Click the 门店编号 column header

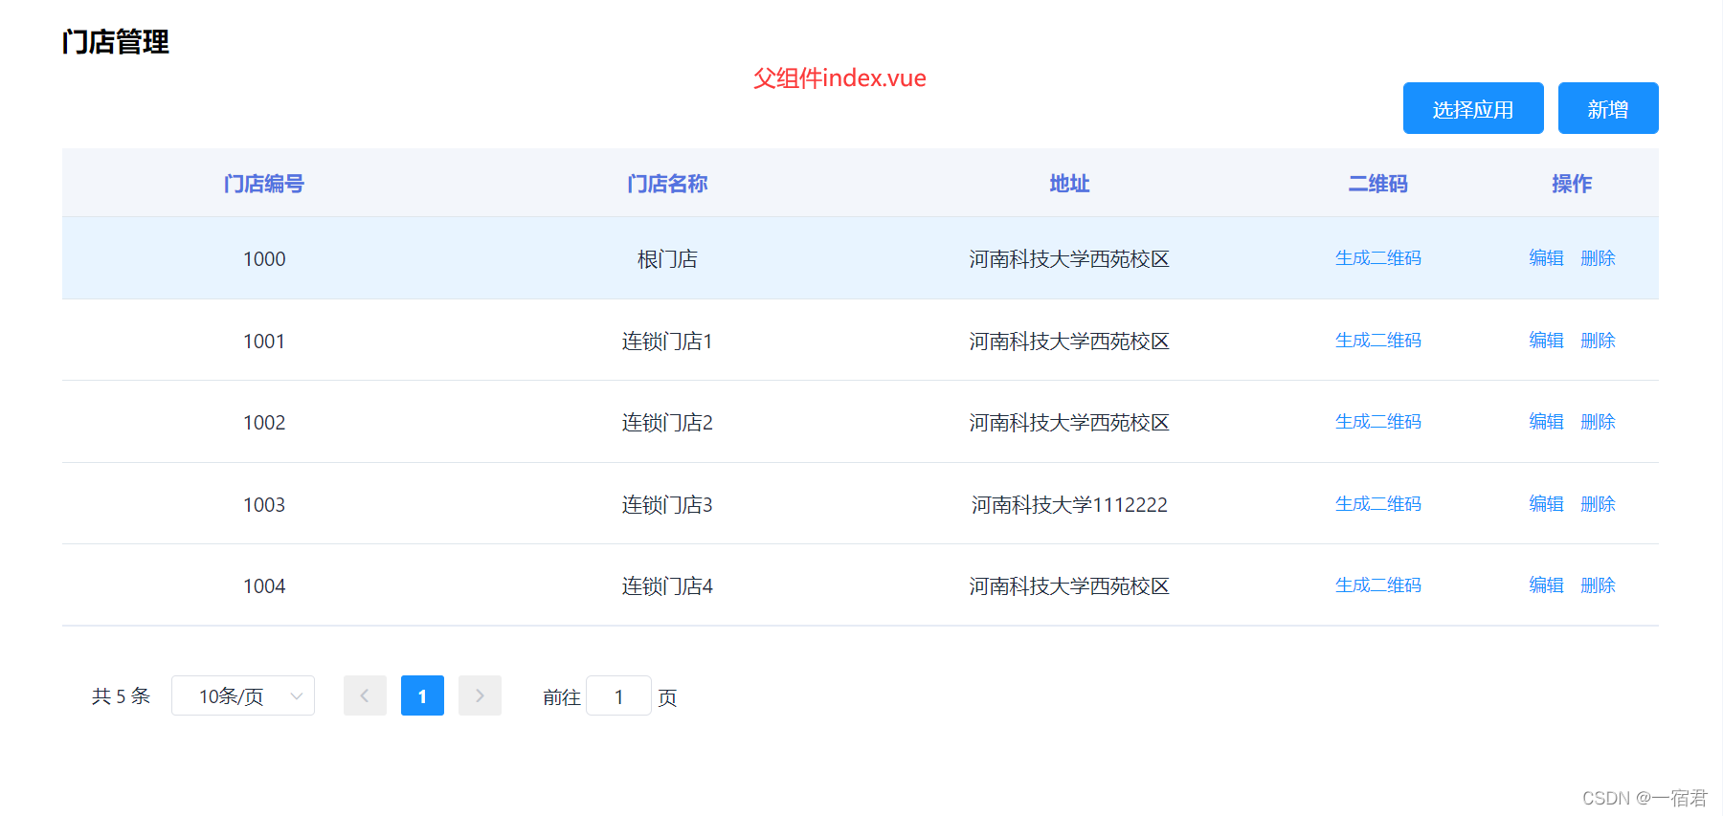(x=264, y=184)
